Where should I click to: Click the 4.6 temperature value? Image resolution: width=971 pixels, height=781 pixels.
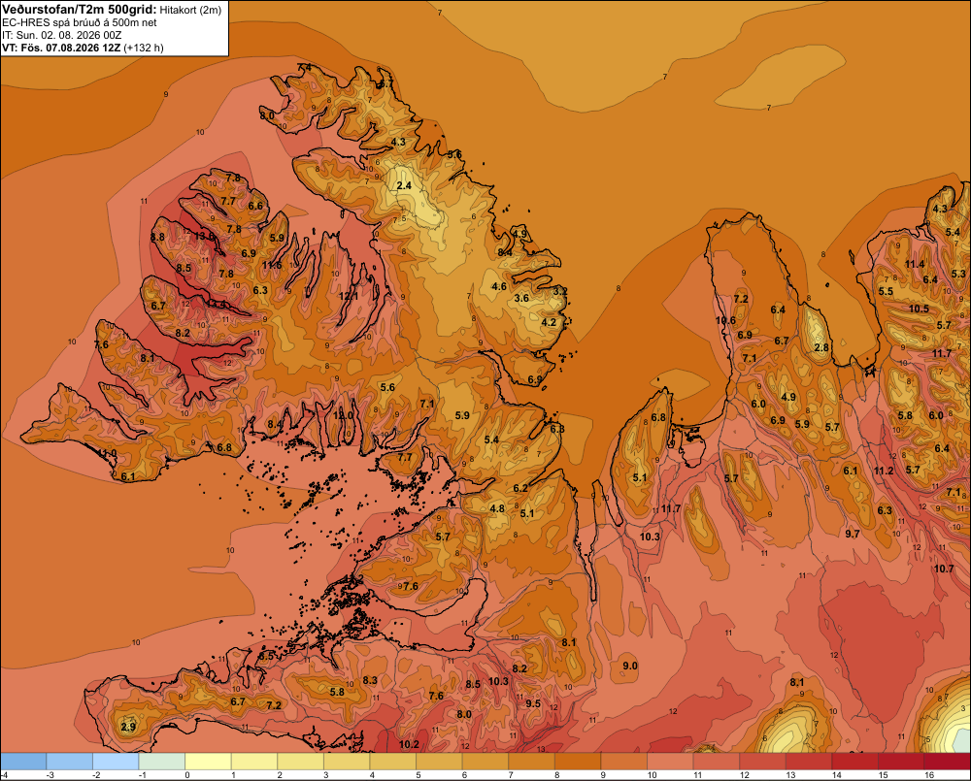pos(498,286)
